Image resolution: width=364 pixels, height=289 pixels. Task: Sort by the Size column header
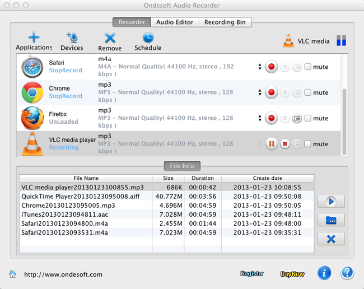168,178
